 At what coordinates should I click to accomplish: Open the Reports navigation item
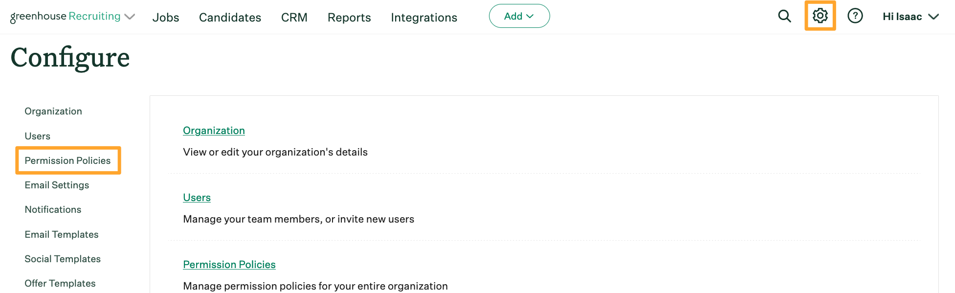(349, 18)
